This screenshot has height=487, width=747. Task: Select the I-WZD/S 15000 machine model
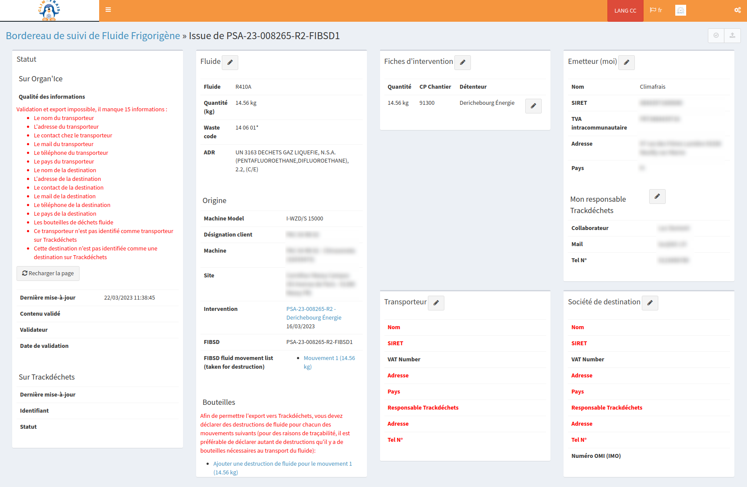pyautogui.click(x=305, y=219)
